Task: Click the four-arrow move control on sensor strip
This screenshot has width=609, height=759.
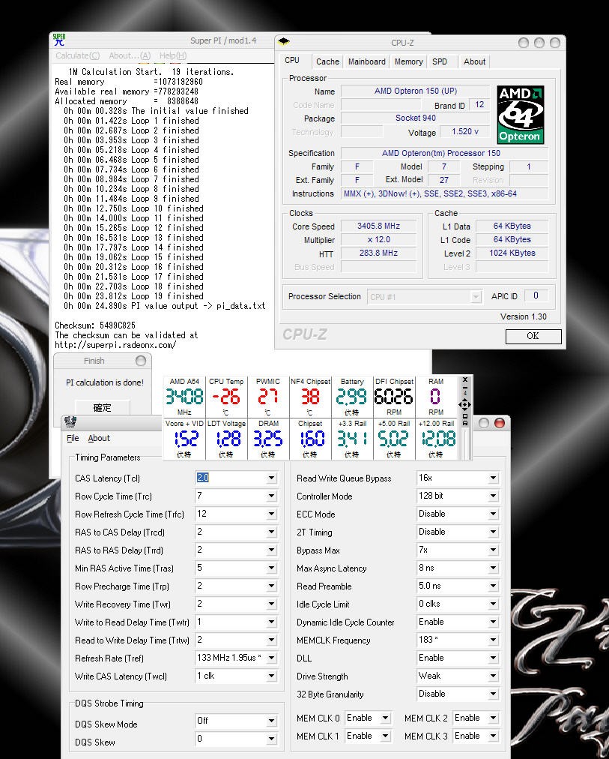Action: pos(465,405)
